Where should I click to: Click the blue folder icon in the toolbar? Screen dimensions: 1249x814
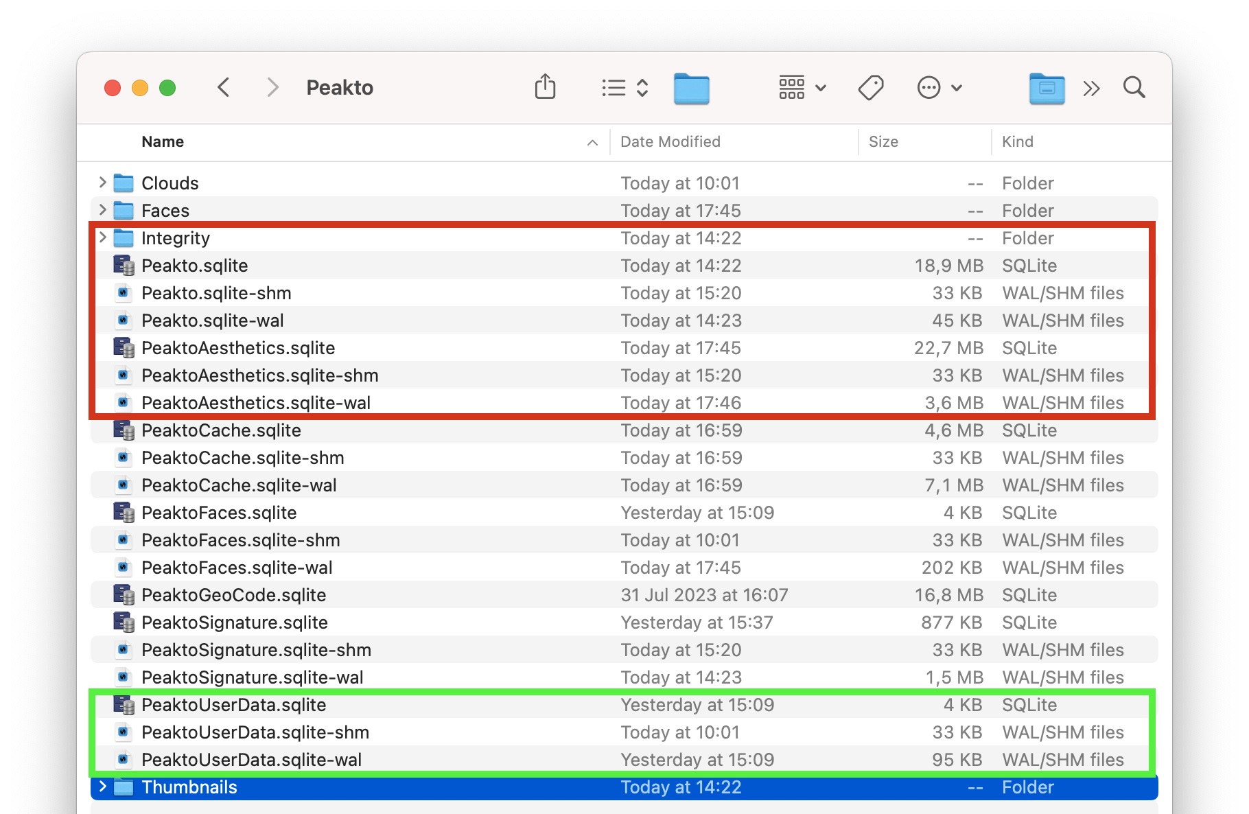(692, 88)
